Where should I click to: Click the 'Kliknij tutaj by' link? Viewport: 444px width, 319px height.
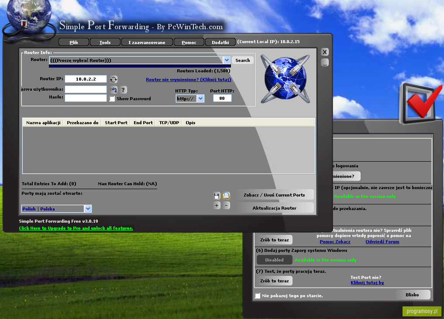tap(367, 282)
